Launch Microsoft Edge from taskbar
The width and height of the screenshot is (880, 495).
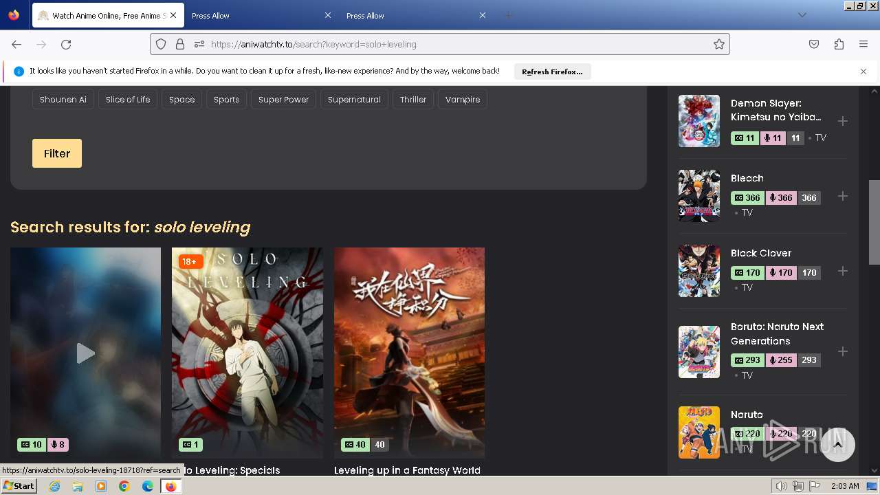pos(148,486)
